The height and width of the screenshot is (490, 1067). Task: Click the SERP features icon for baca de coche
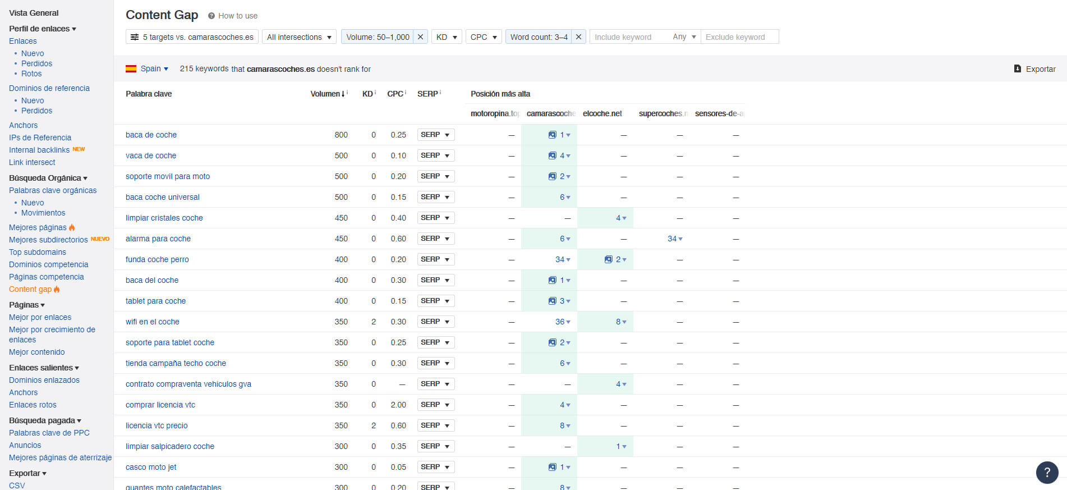552,135
